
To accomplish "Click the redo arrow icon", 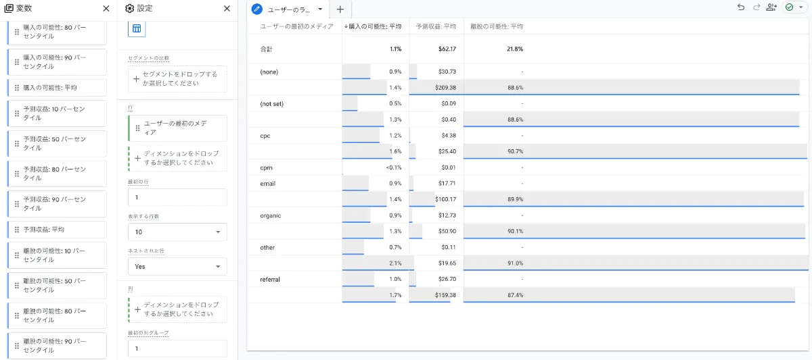I will pyautogui.click(x=757, y=7).
